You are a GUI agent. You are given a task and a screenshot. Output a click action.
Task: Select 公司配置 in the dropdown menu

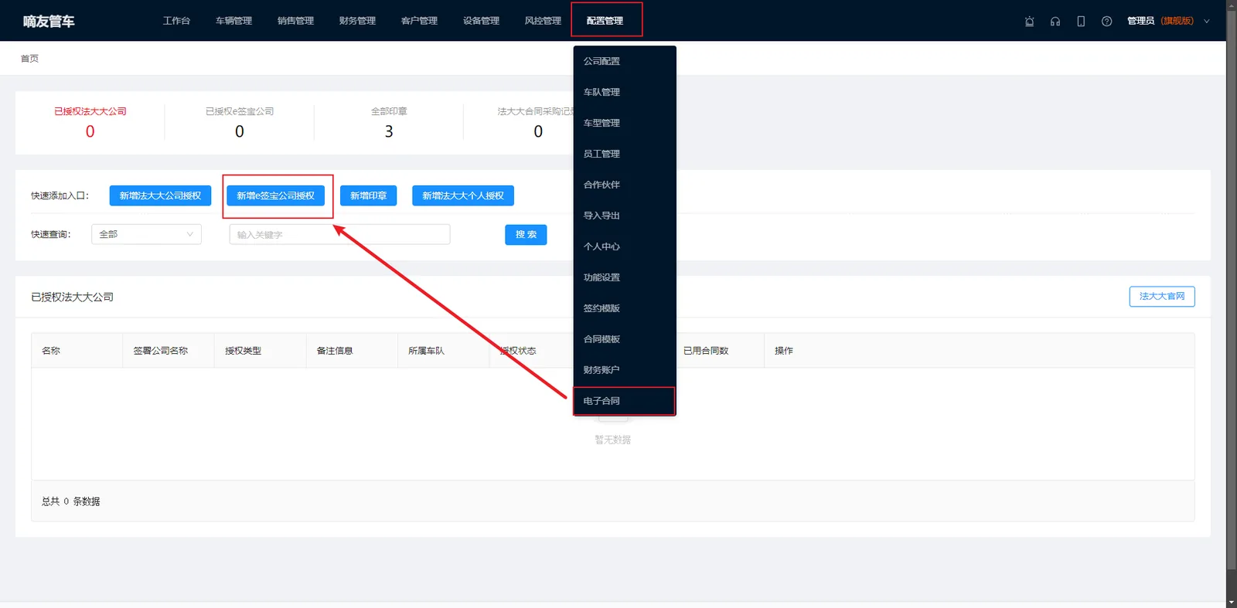point(625,61)
